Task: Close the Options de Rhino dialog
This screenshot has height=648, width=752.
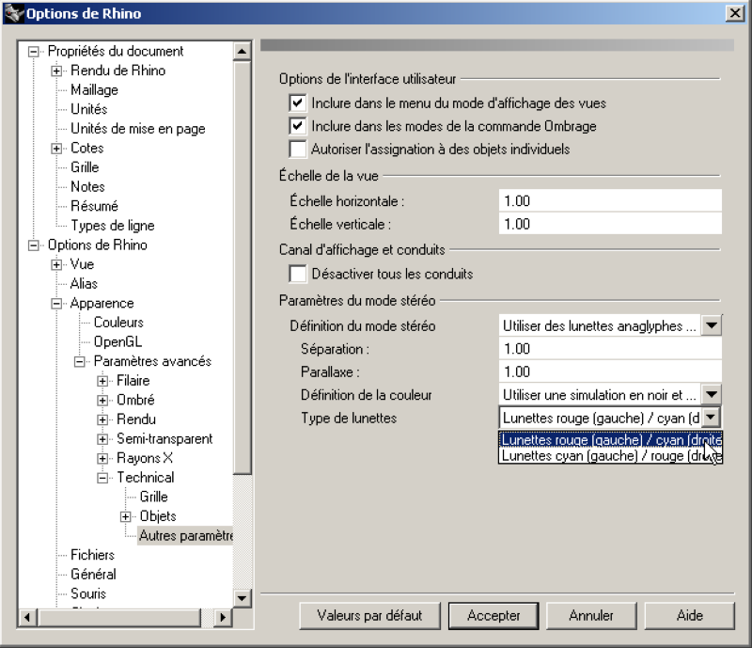Action: (735, 13)
